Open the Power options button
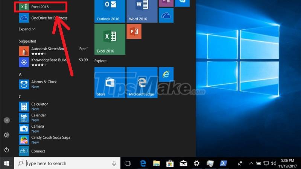 point(7,150)
